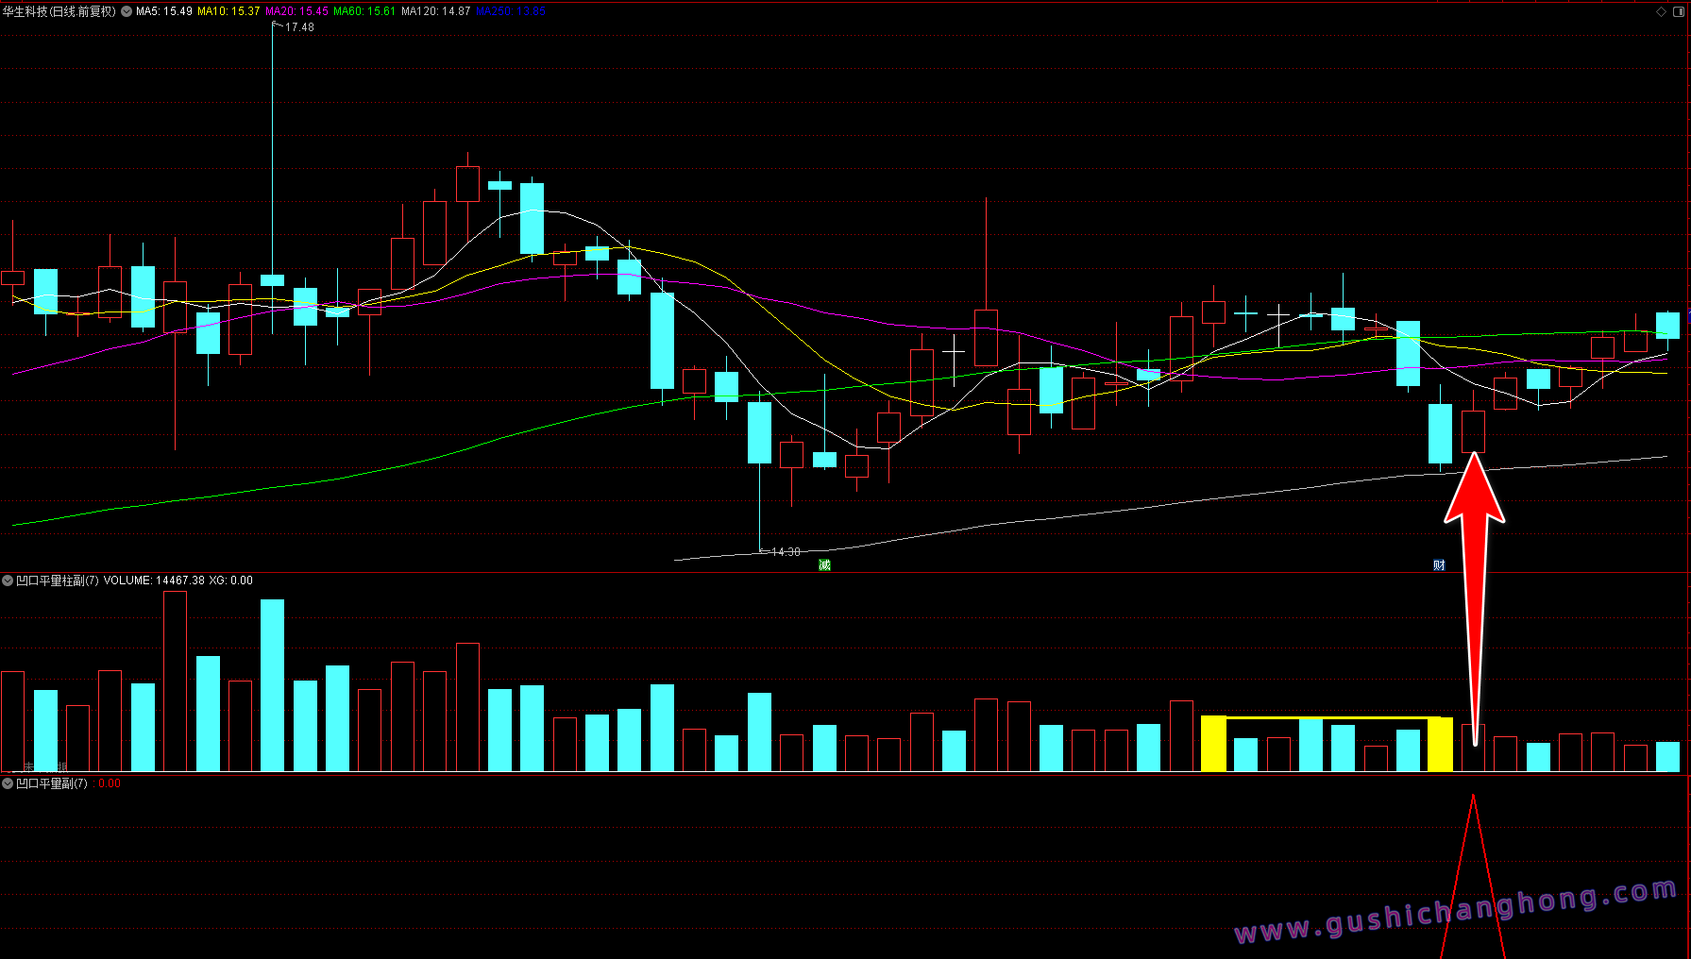
Task: Click the 17.48 high price flag marker
Action: (298, 27)
